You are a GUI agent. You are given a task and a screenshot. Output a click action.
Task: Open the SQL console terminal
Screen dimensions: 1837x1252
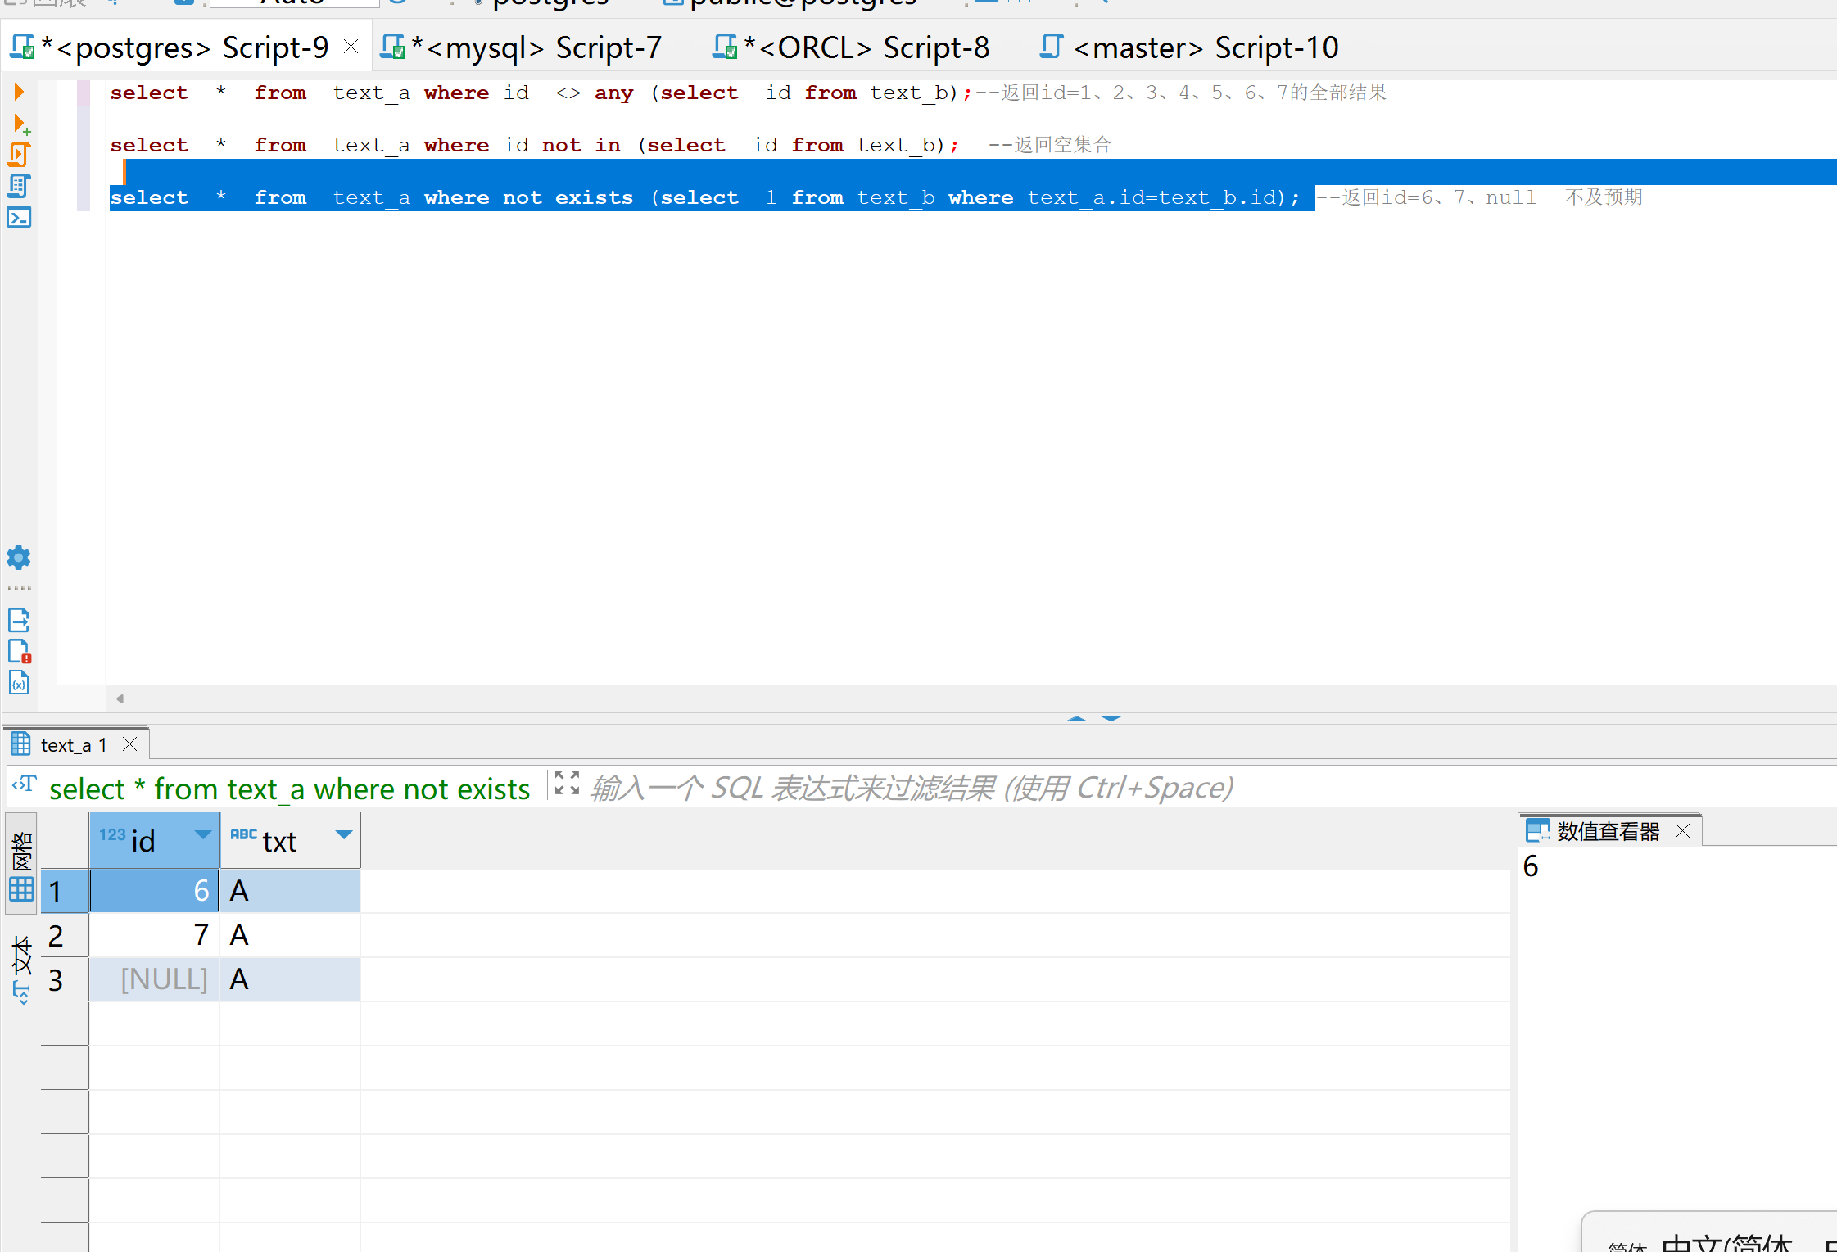pos(19,218)
